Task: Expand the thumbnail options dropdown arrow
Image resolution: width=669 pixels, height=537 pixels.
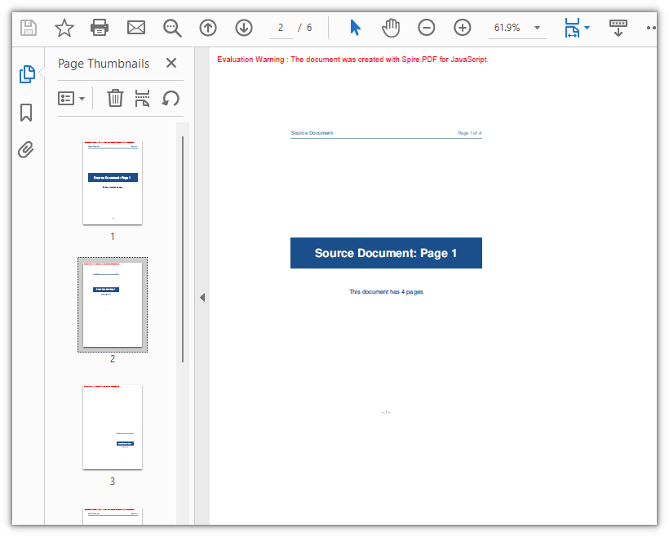Action: tap(82, 99)
